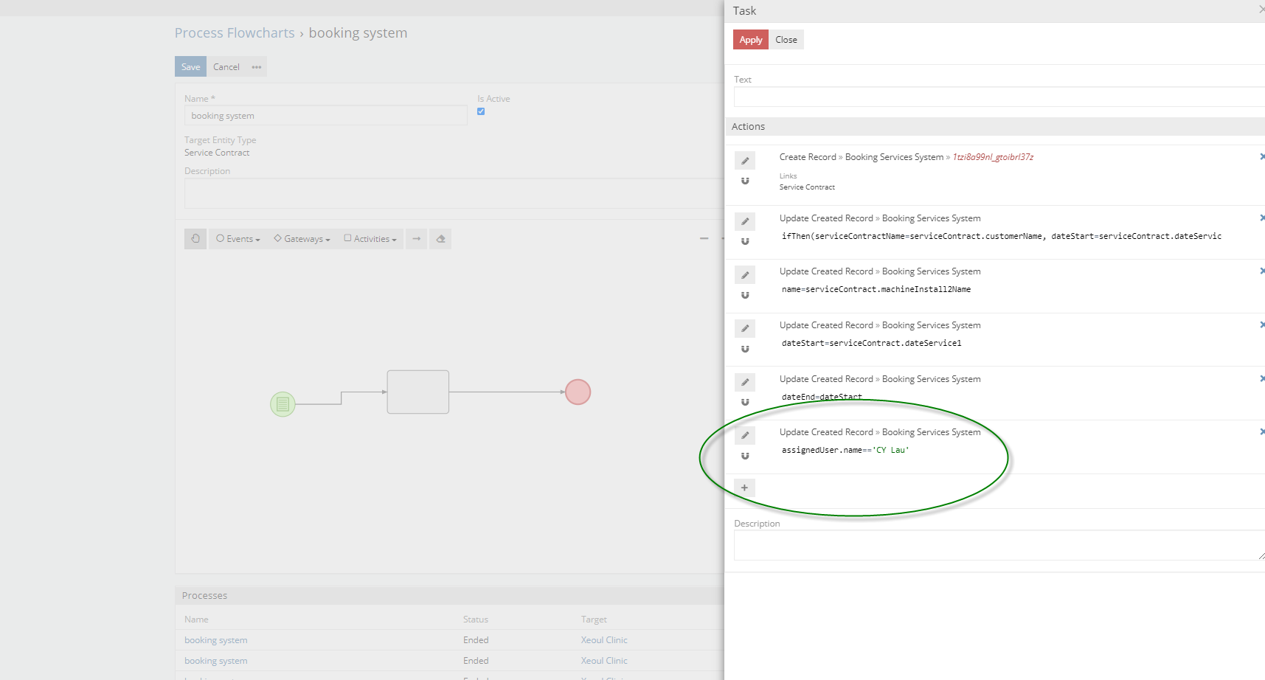The image size is (1265, 680).
Task: Select the eraser tool in flowchart toolbar
Action: point(440,239)
